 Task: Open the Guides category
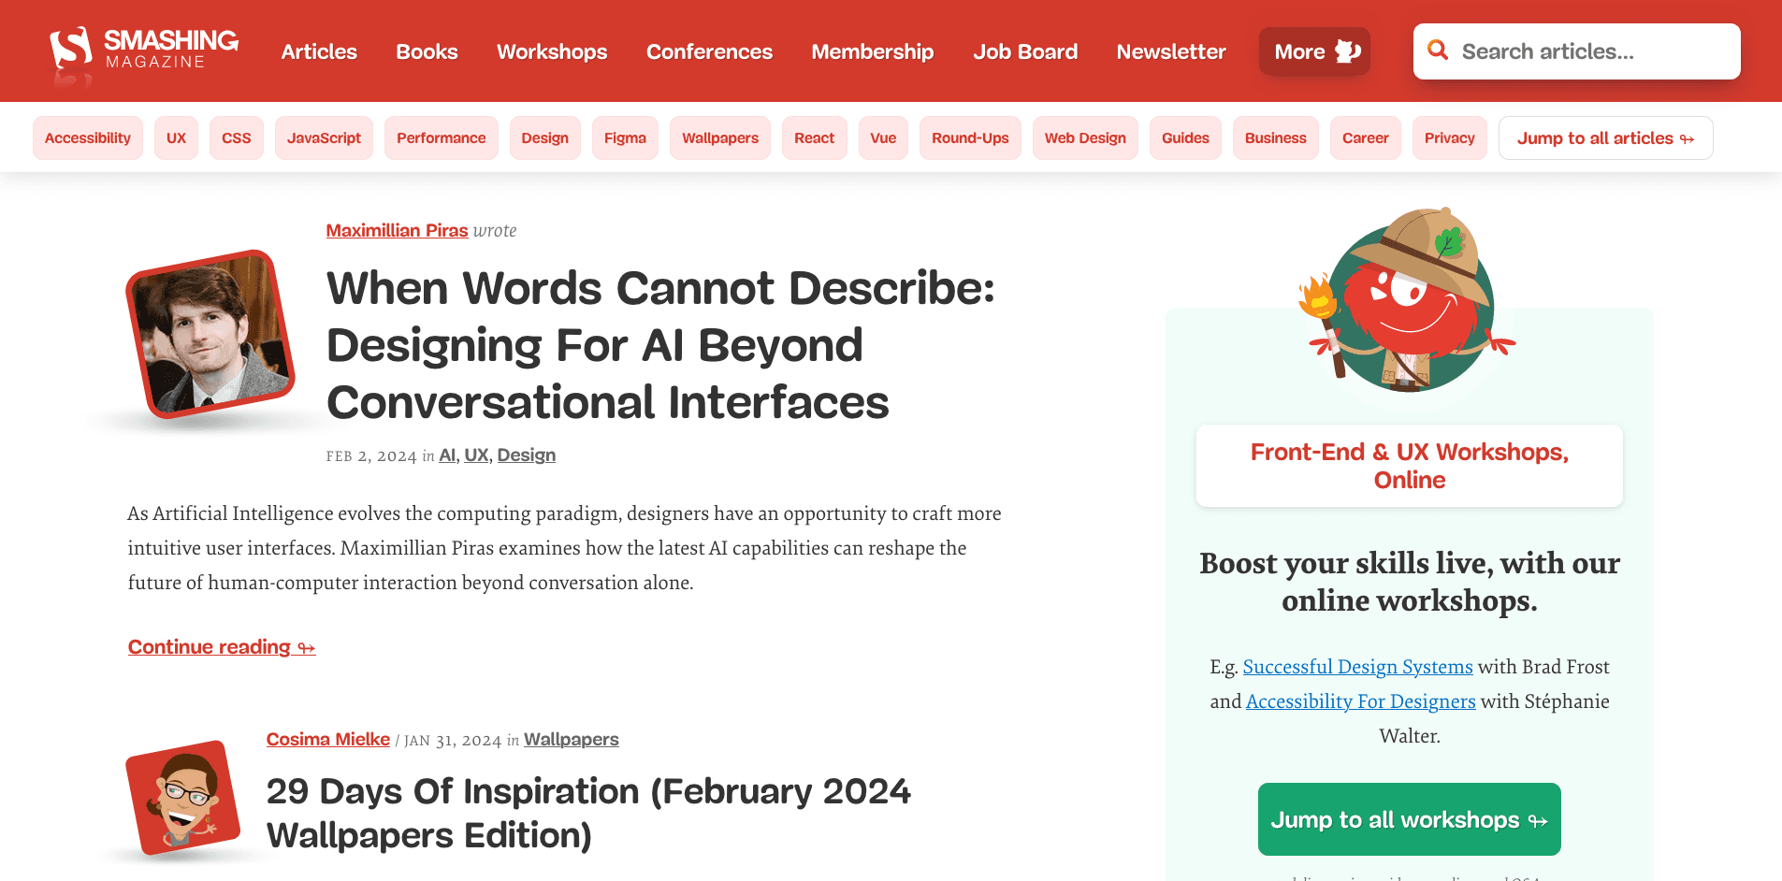(1185, 137)
